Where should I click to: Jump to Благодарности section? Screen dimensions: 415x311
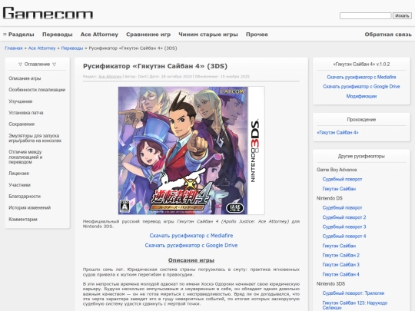tap(25, 197)
